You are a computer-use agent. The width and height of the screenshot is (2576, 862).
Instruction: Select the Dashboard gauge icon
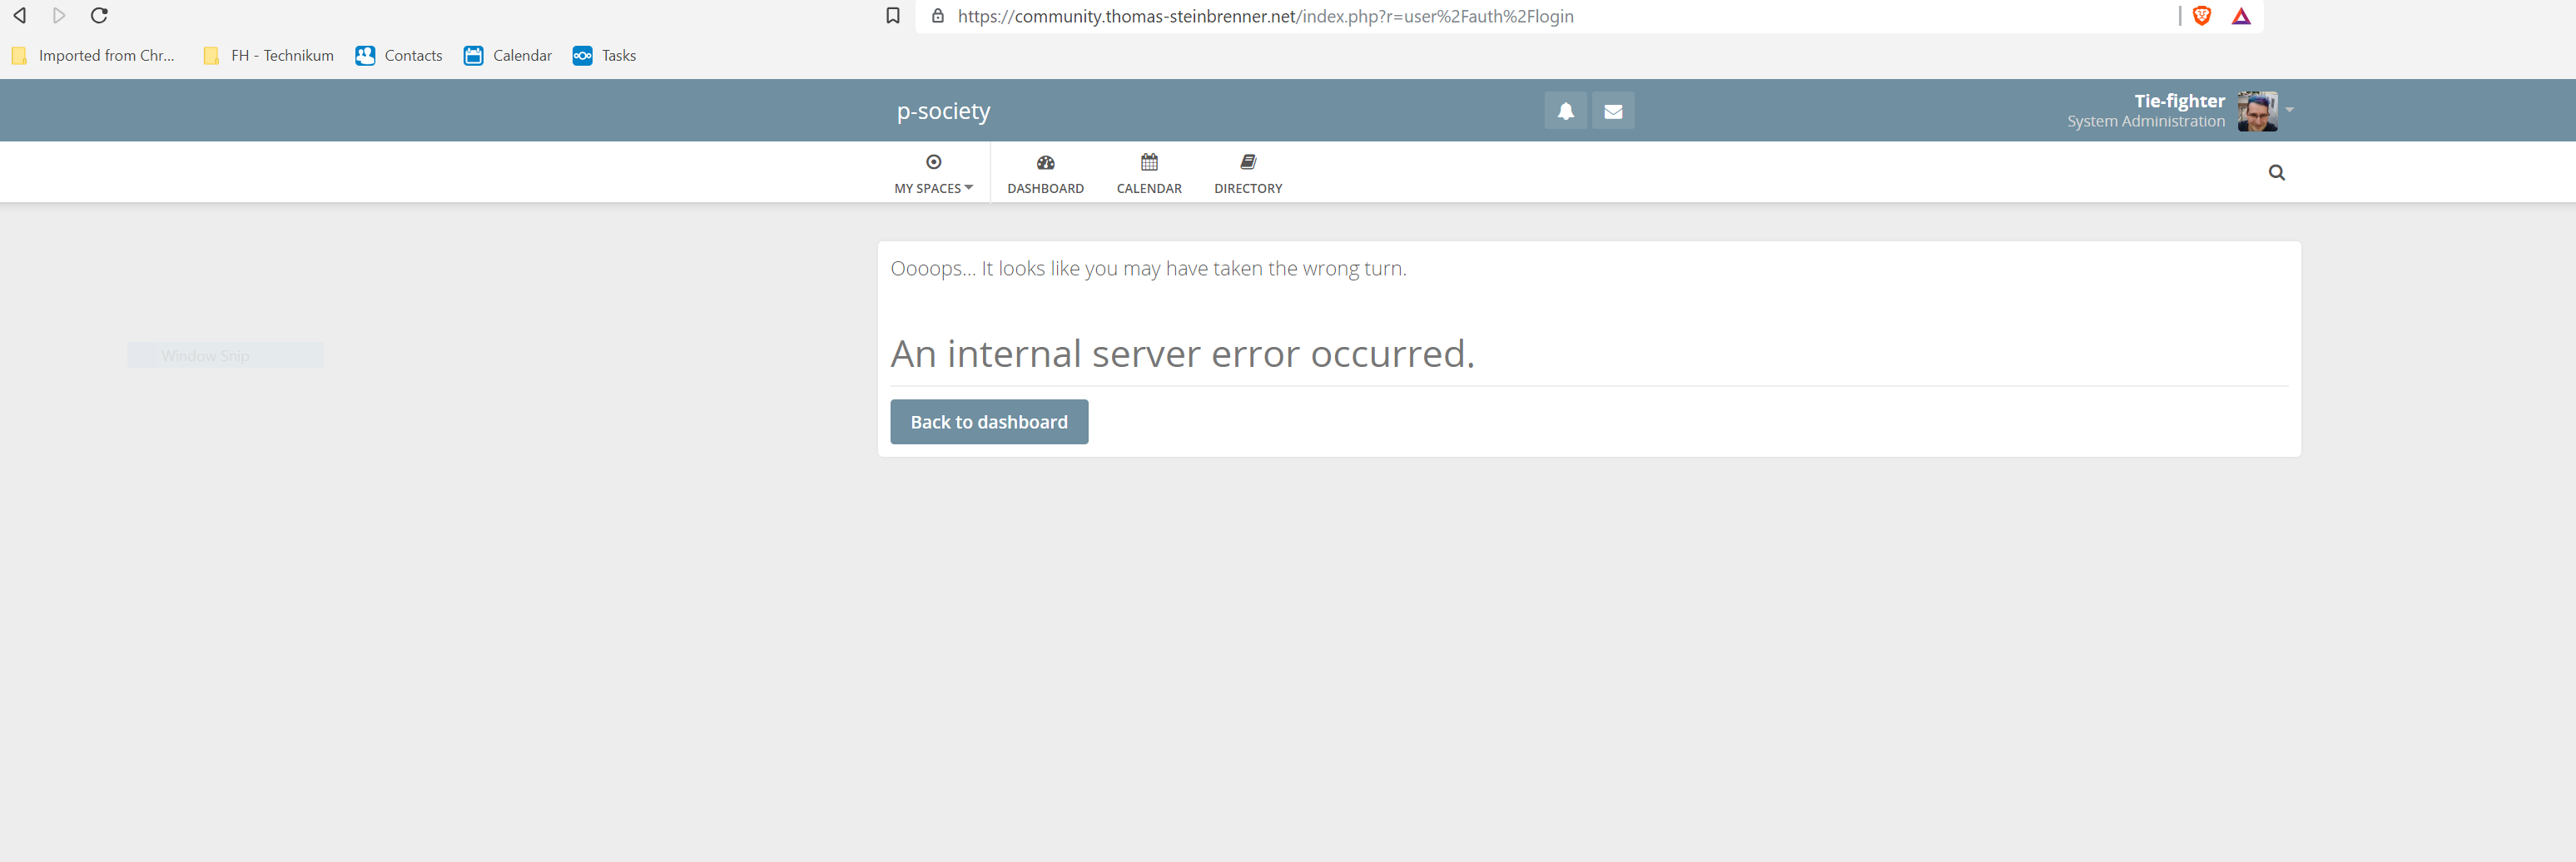click(x=1045, y=161)
